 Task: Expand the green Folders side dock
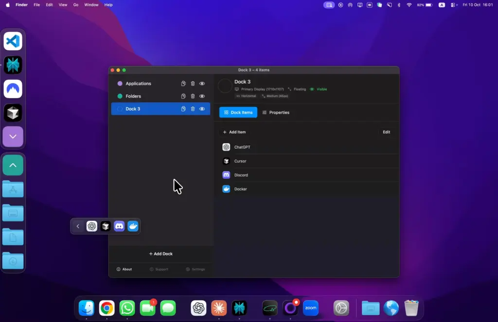point(13,165)
